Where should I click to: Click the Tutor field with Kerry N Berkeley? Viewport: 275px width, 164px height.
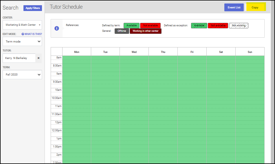pyautogui.click(x=19, y=58)
